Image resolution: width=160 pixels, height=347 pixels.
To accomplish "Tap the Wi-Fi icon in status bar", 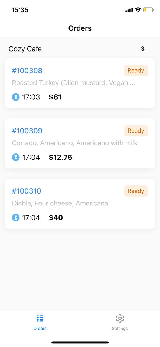I will [138, 10].
